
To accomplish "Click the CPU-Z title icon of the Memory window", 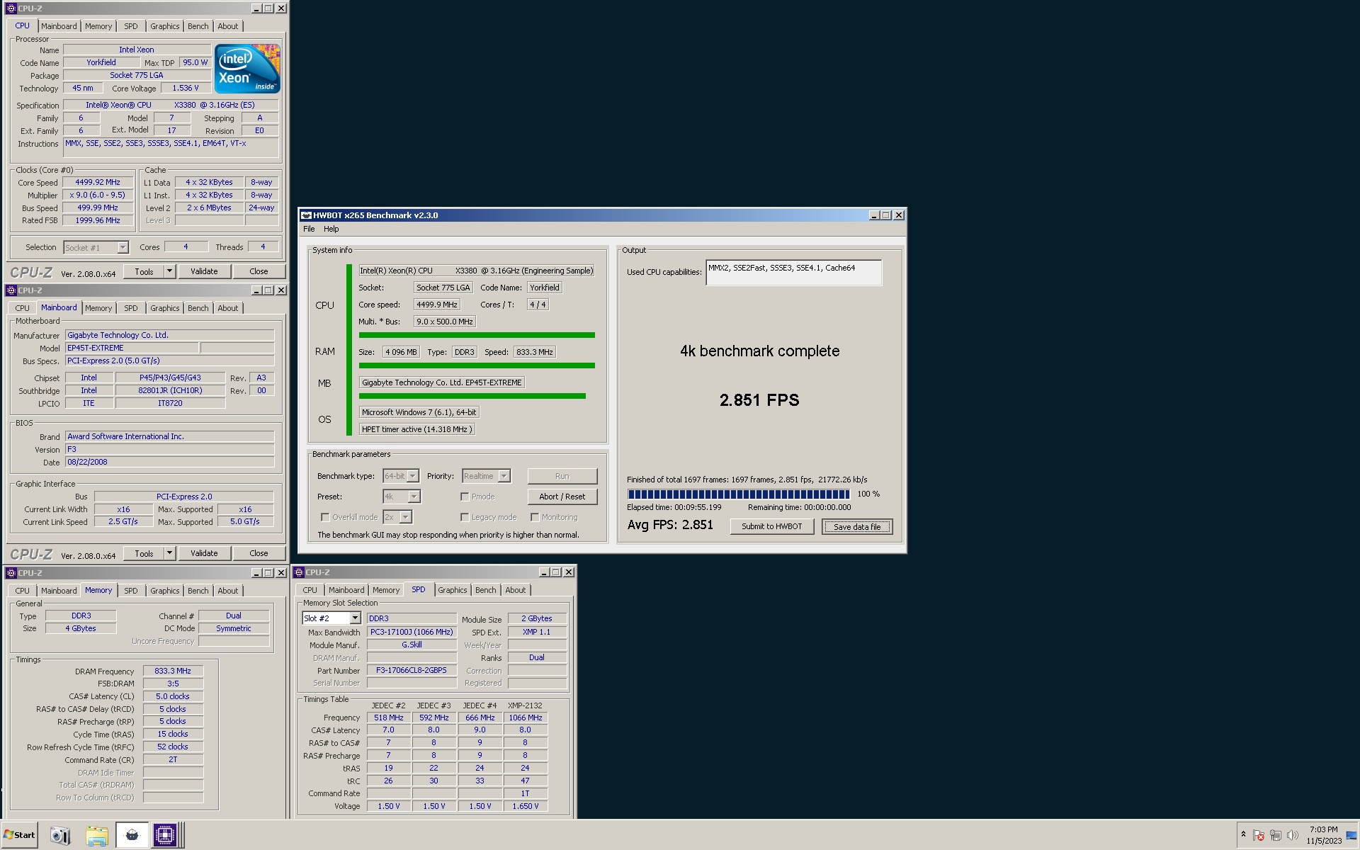I will pyautogui.click(x=11, y=573).
